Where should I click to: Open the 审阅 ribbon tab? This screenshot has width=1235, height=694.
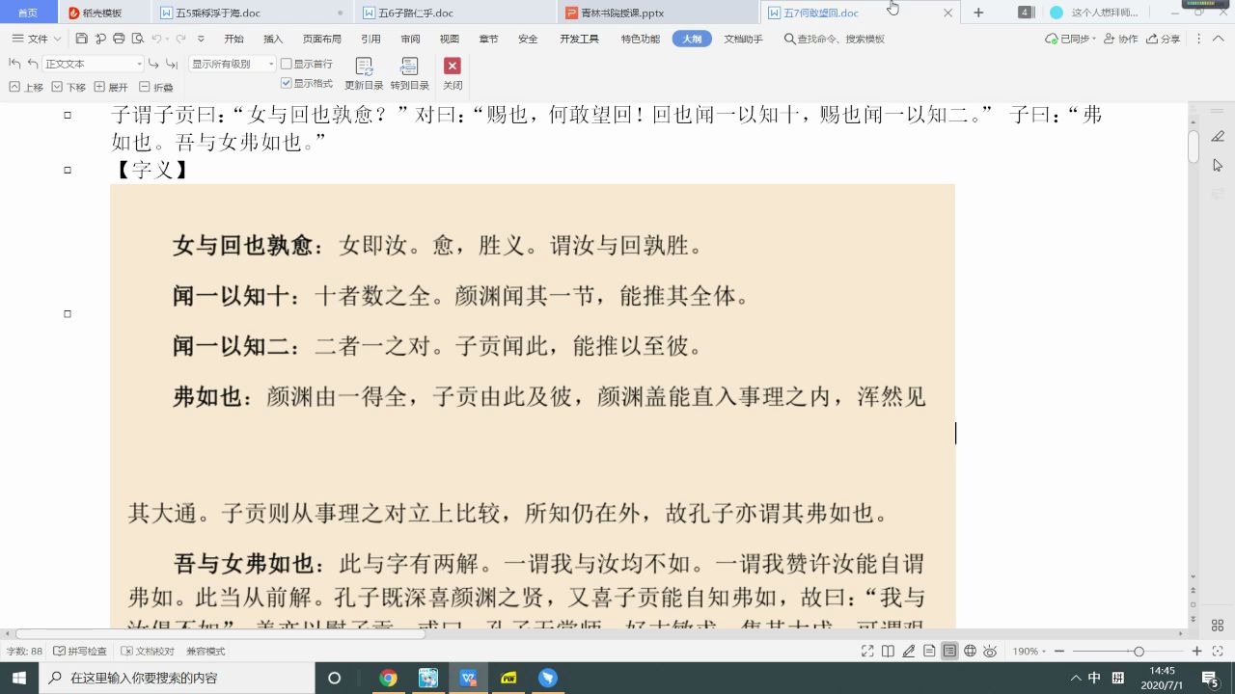pos(410,39)
